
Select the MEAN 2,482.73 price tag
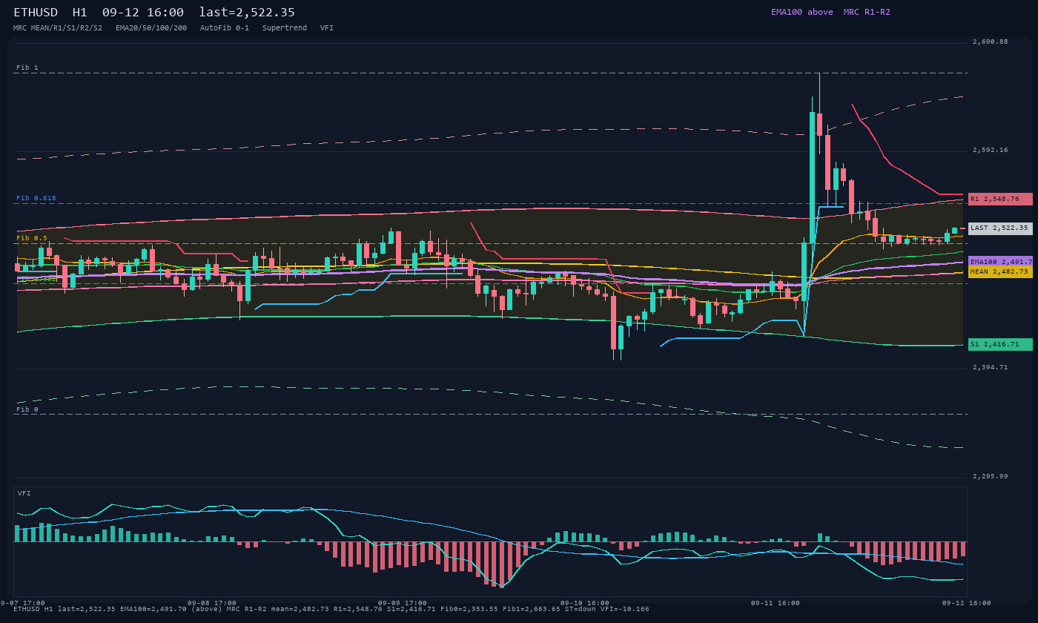[x=1000, y=272]
